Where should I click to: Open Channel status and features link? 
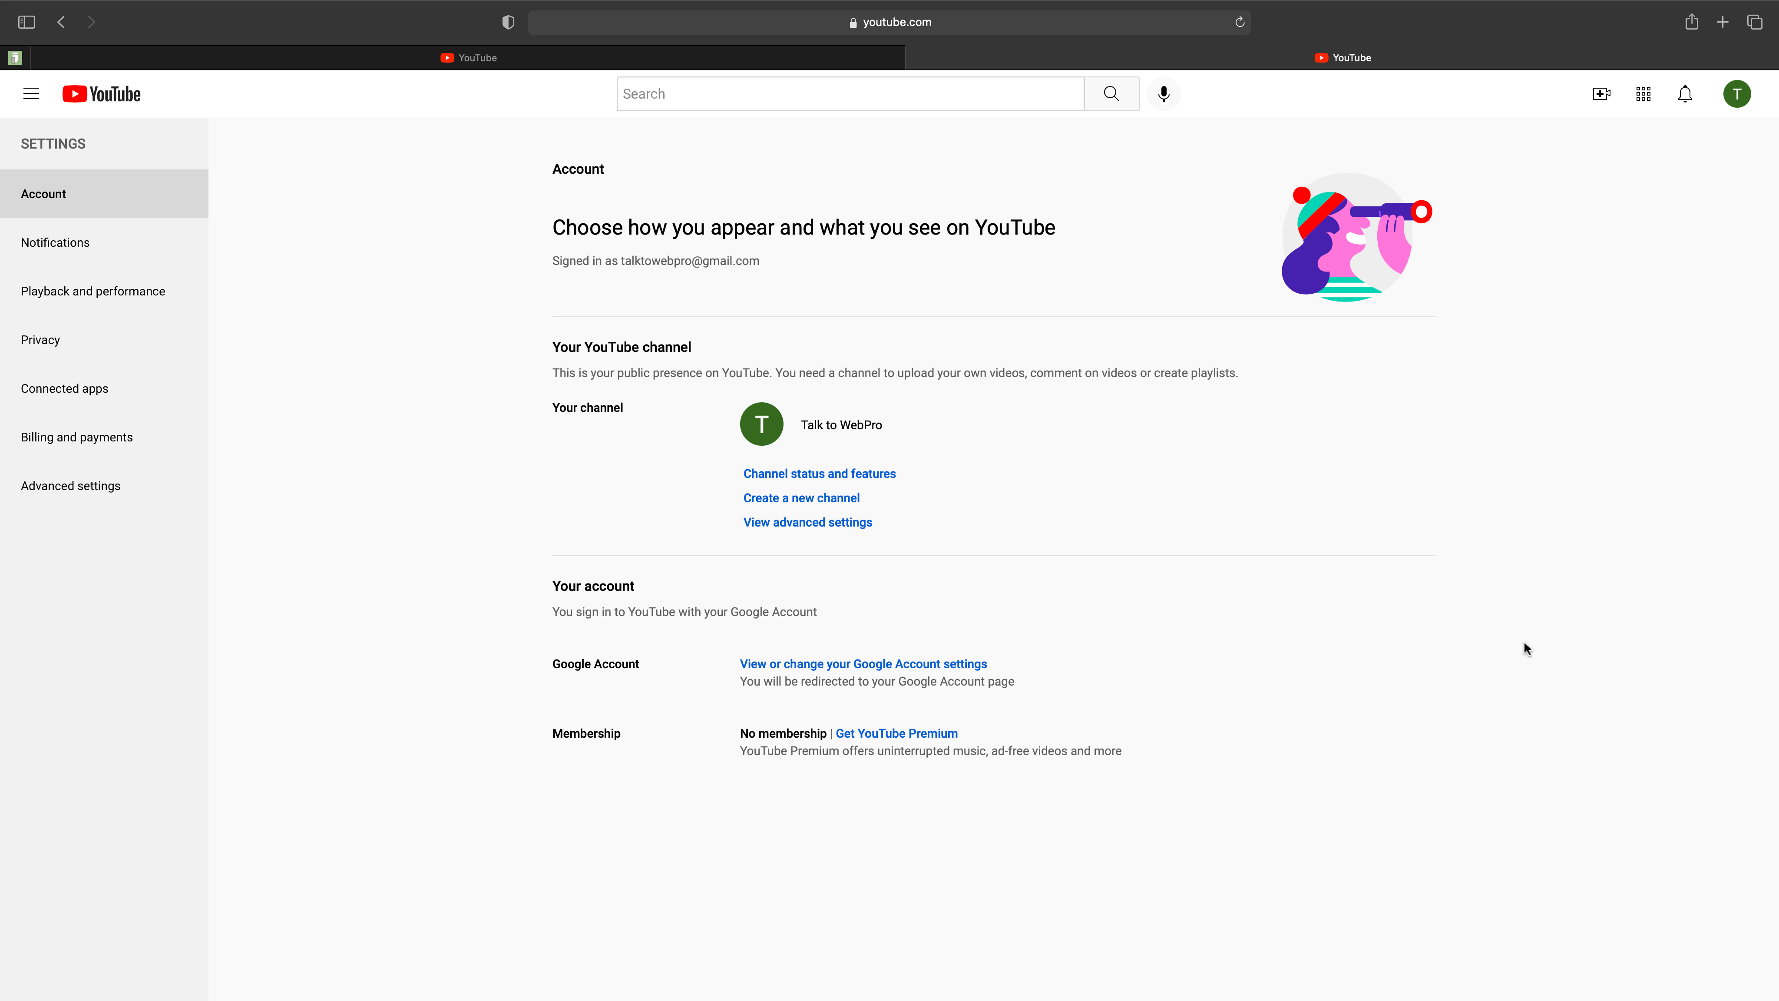coord(819,474)
